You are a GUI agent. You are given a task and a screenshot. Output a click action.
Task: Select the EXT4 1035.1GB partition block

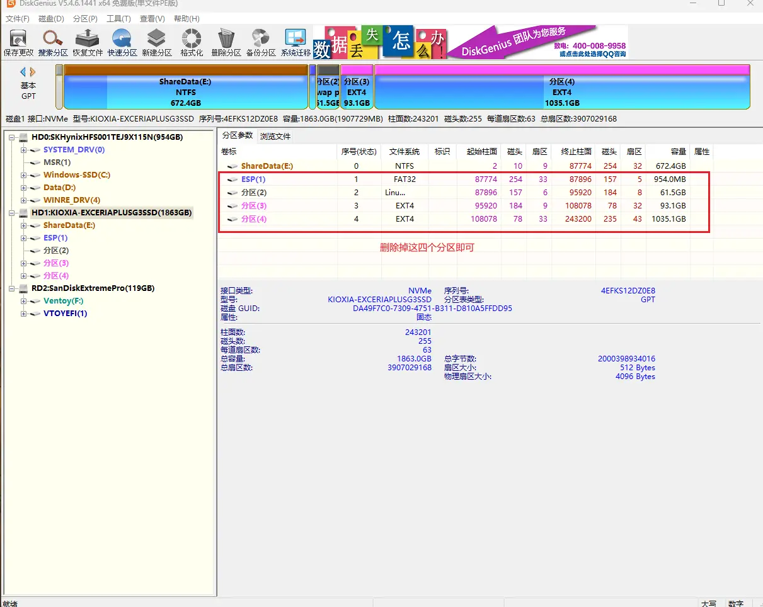point(562,87)
